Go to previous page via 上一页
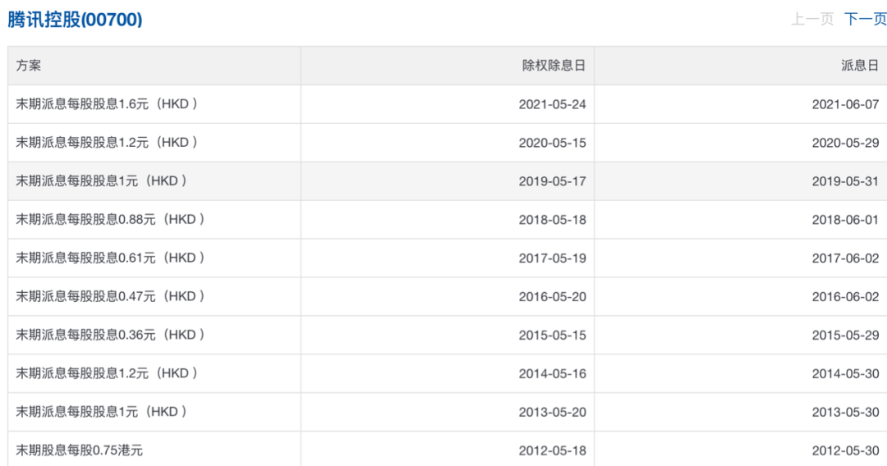887x466 pixels. 812,19
